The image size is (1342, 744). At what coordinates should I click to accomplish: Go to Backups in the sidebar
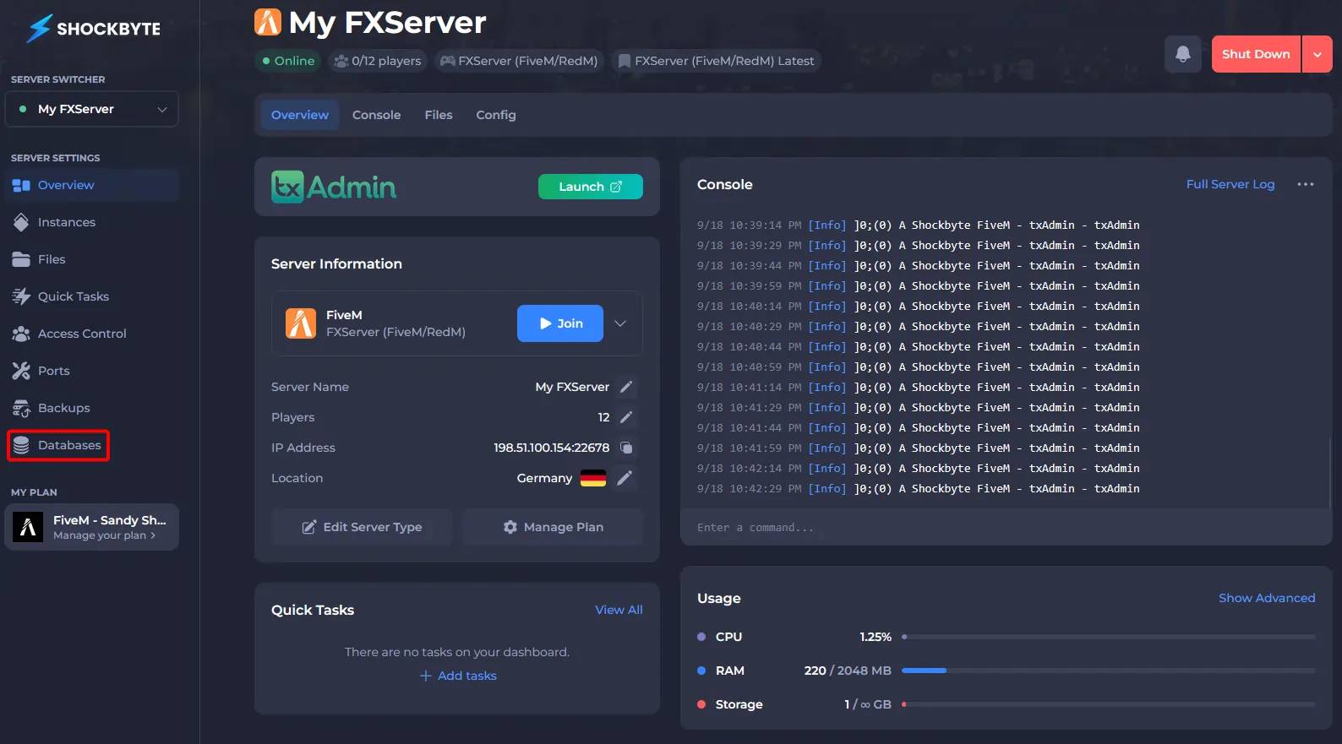click(x=63, y=408)
